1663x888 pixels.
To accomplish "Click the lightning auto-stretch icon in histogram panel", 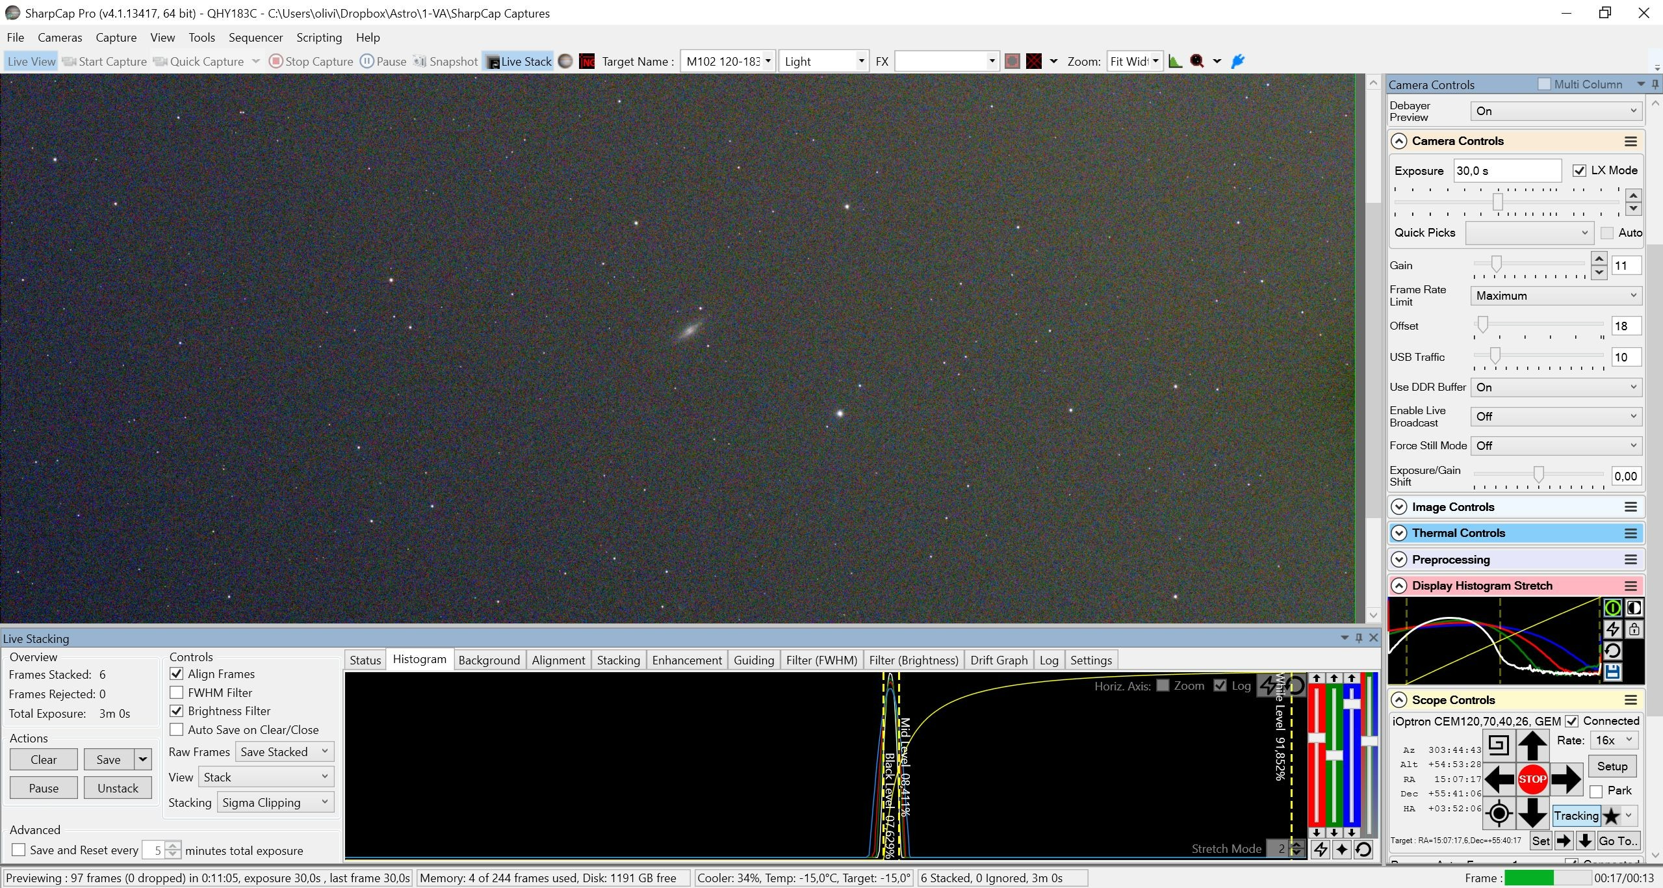I will (1612, 629).
